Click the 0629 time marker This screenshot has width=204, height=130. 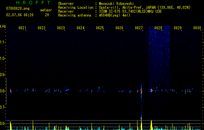point(178,28)
